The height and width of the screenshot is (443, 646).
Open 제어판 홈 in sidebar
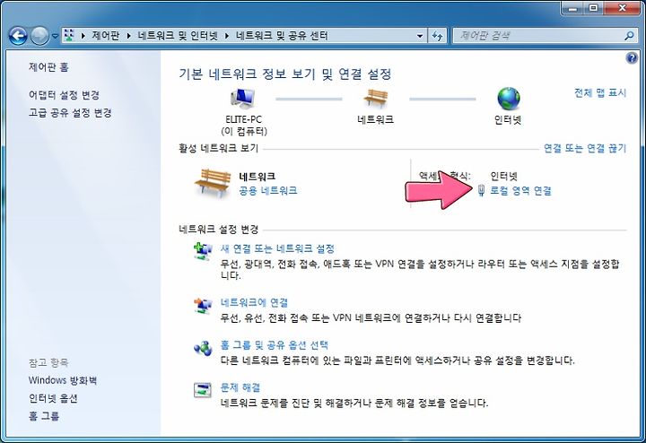[x=48, y=67]
